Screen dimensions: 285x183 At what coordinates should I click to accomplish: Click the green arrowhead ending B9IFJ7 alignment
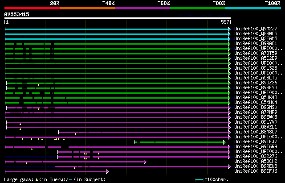(x=224, y=142)
